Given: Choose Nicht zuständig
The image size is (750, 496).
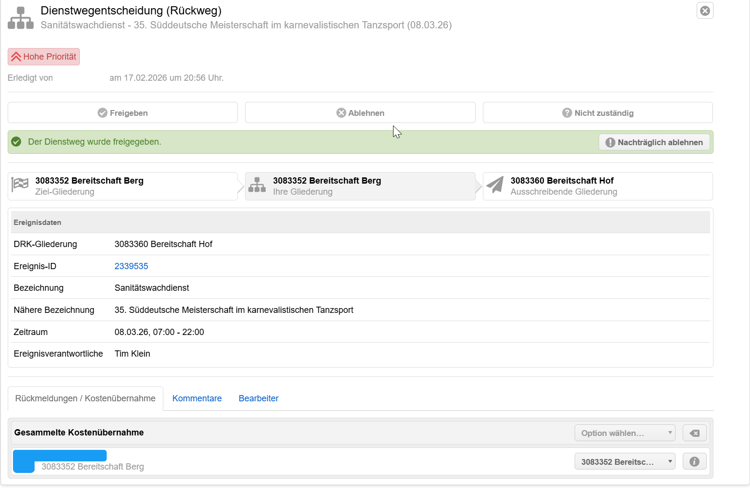Looking at the screenshot, I should tap(597, 113).
